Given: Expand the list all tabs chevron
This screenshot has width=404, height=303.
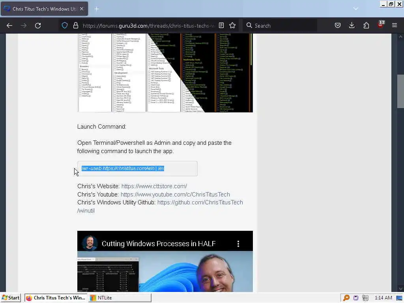Looking at the screenshot, I should click(356, 9).
